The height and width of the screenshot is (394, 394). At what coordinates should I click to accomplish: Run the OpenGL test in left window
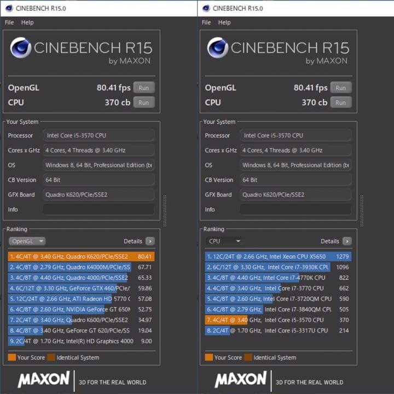click(x=144, y=88)
